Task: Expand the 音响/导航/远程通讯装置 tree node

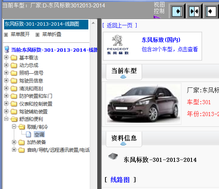Action: coord(14,150)
